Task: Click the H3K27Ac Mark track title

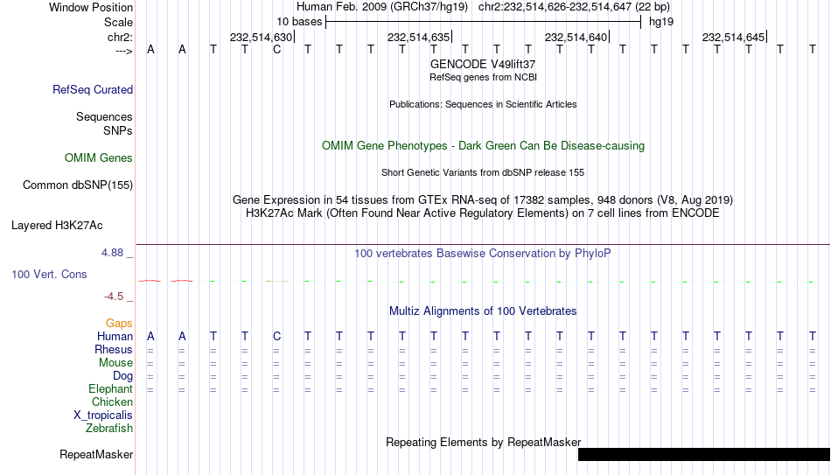Action: [x=483, y=213]
